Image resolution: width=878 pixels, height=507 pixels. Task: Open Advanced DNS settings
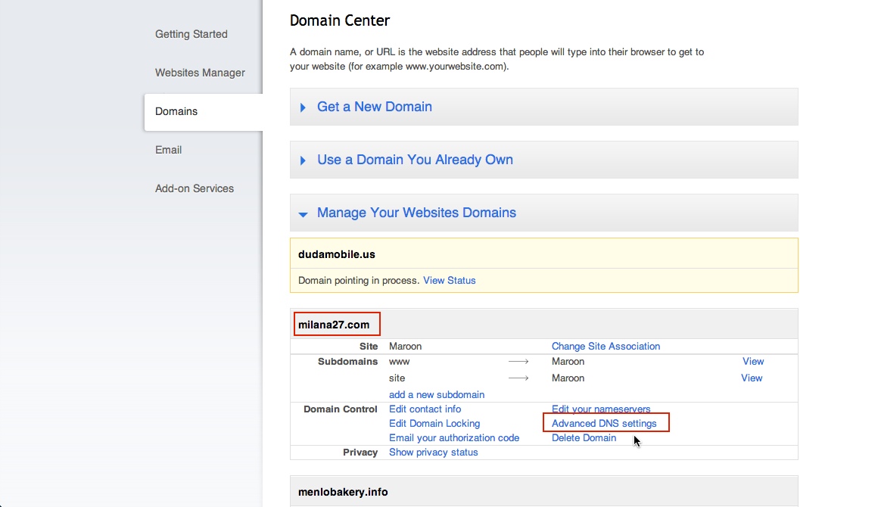[604, 424]
